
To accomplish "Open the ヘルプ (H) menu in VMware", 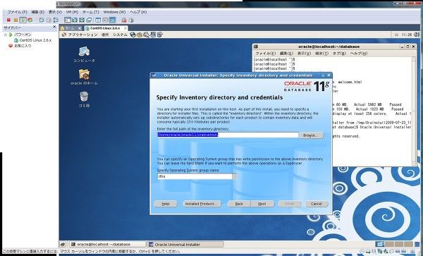I will tap(138, 12).
